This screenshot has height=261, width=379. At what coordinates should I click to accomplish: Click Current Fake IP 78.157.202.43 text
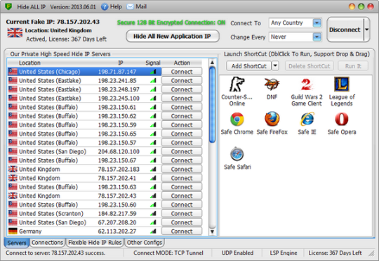[53, 22]
